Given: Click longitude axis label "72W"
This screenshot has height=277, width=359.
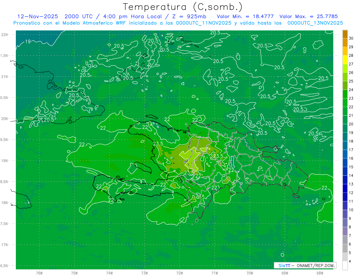Looking at the screenshot, I should 180,273.
